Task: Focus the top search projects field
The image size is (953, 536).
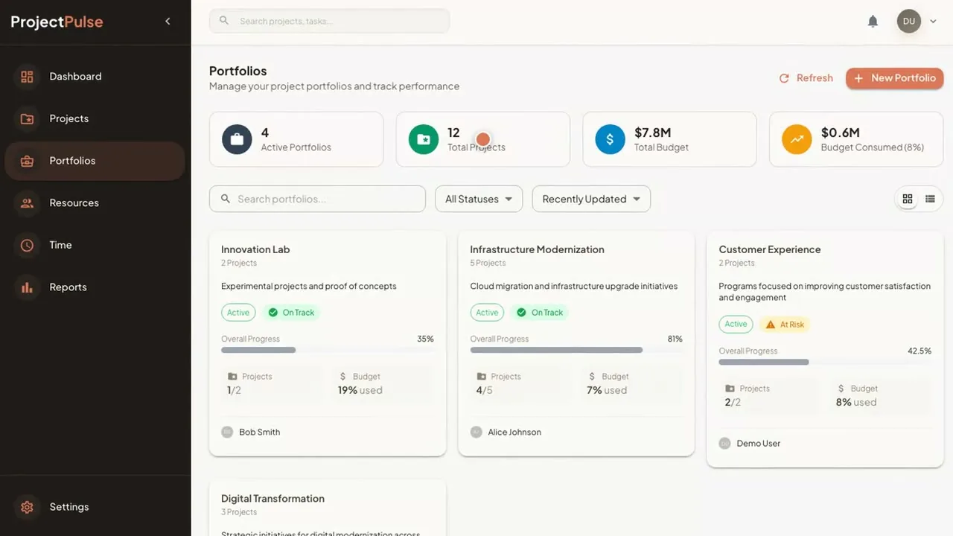Action: [x=330, y=21]
